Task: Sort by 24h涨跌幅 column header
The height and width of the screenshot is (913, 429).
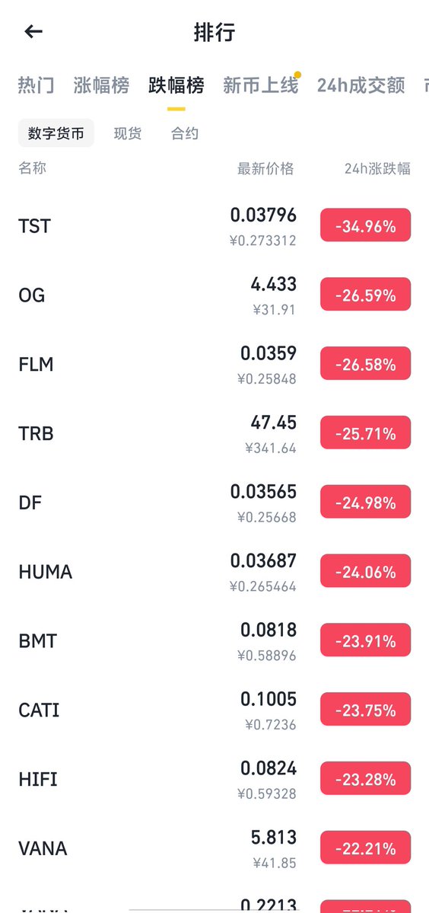Action: tap(377, 169)
